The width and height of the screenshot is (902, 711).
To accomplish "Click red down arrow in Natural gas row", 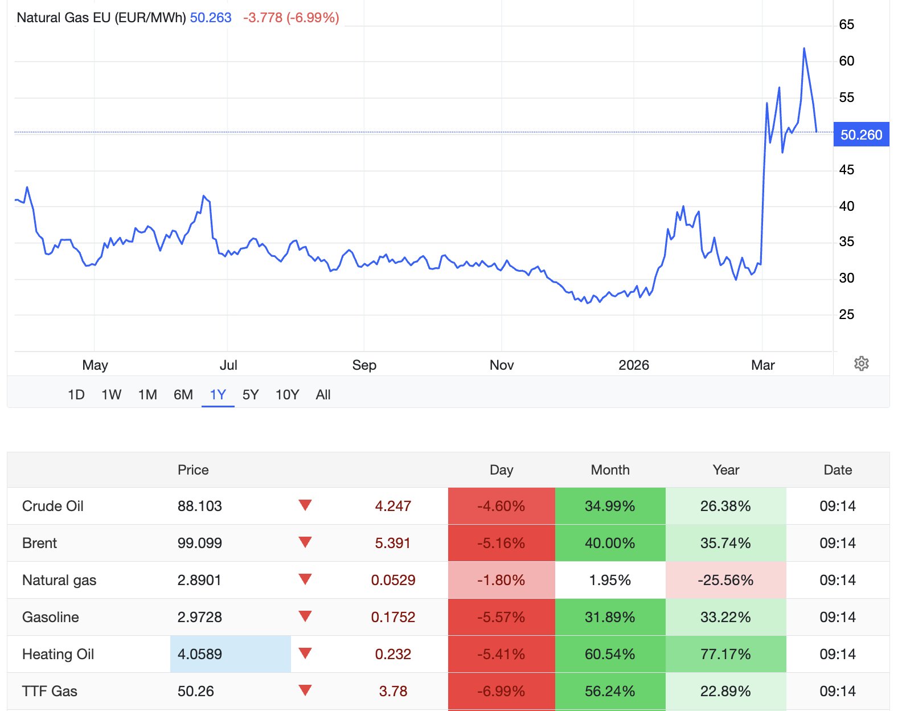I will 305,579.
